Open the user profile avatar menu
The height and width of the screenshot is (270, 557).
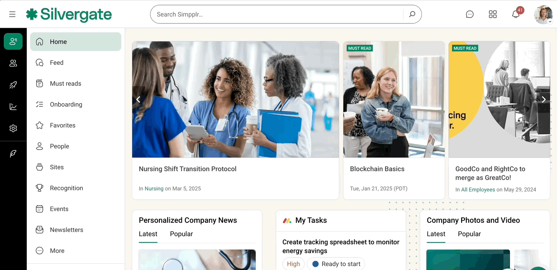(x=543, y=15)
